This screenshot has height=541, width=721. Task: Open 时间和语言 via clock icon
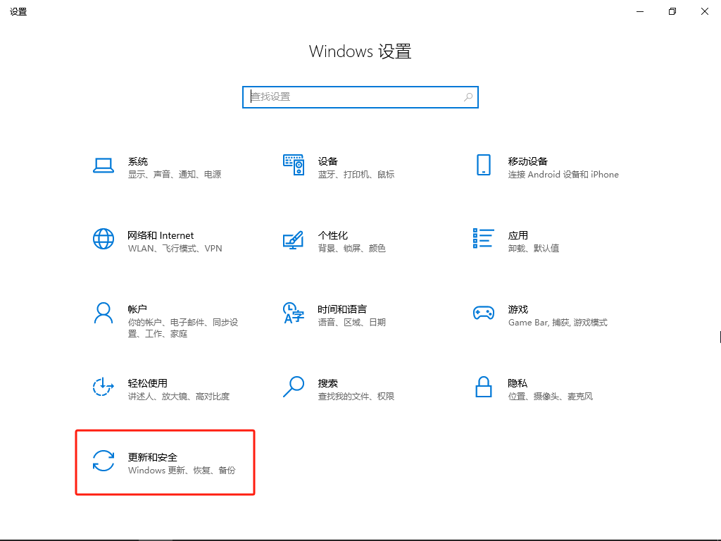294,313
